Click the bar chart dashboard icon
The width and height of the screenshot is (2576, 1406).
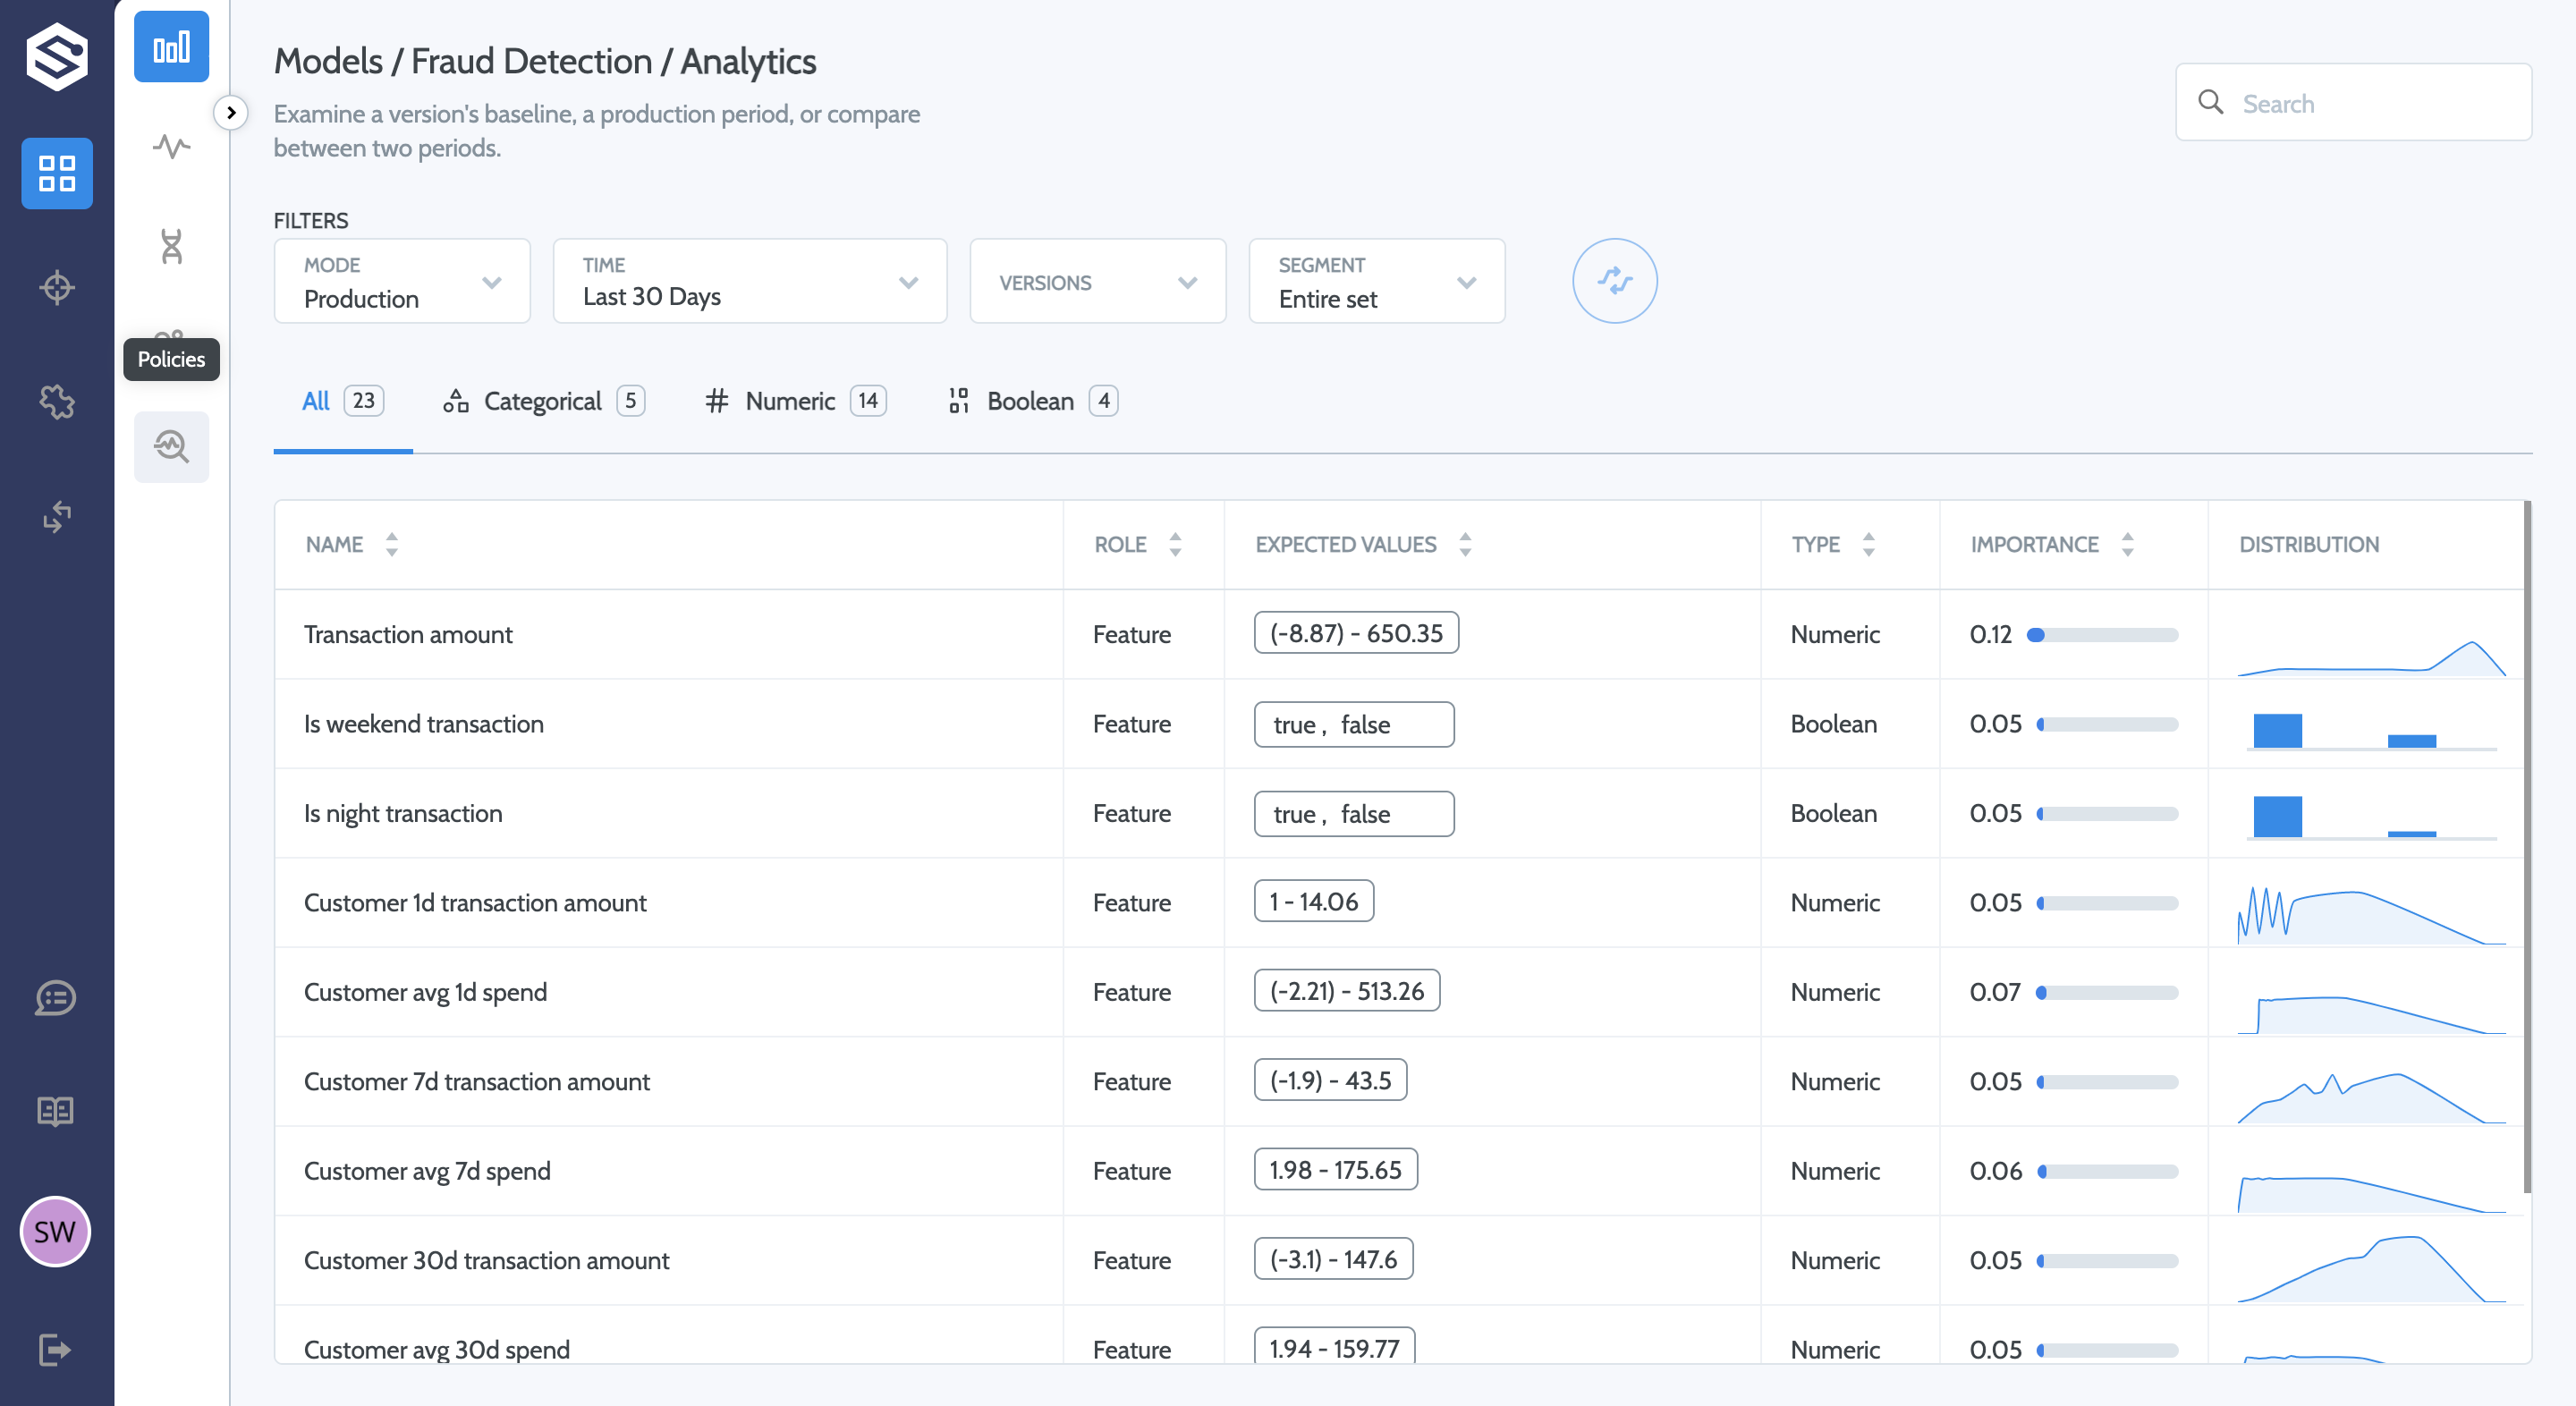point(171,47)
